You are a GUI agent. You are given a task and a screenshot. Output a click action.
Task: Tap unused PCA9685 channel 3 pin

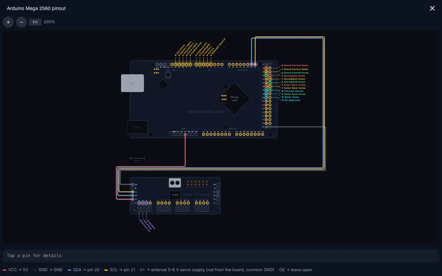click(150, 203)
